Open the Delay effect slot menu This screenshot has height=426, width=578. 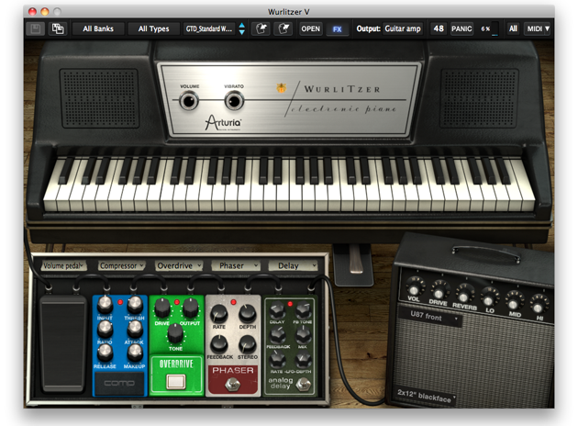(293, 265)
